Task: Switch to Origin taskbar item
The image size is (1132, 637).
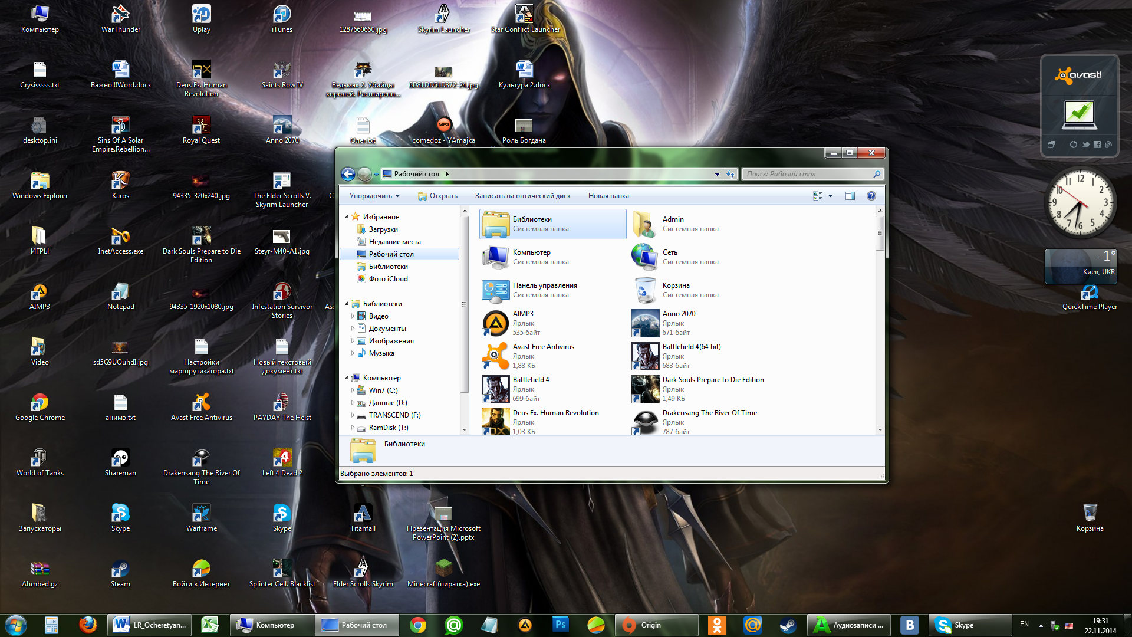Action: click(x=656, y=625)
